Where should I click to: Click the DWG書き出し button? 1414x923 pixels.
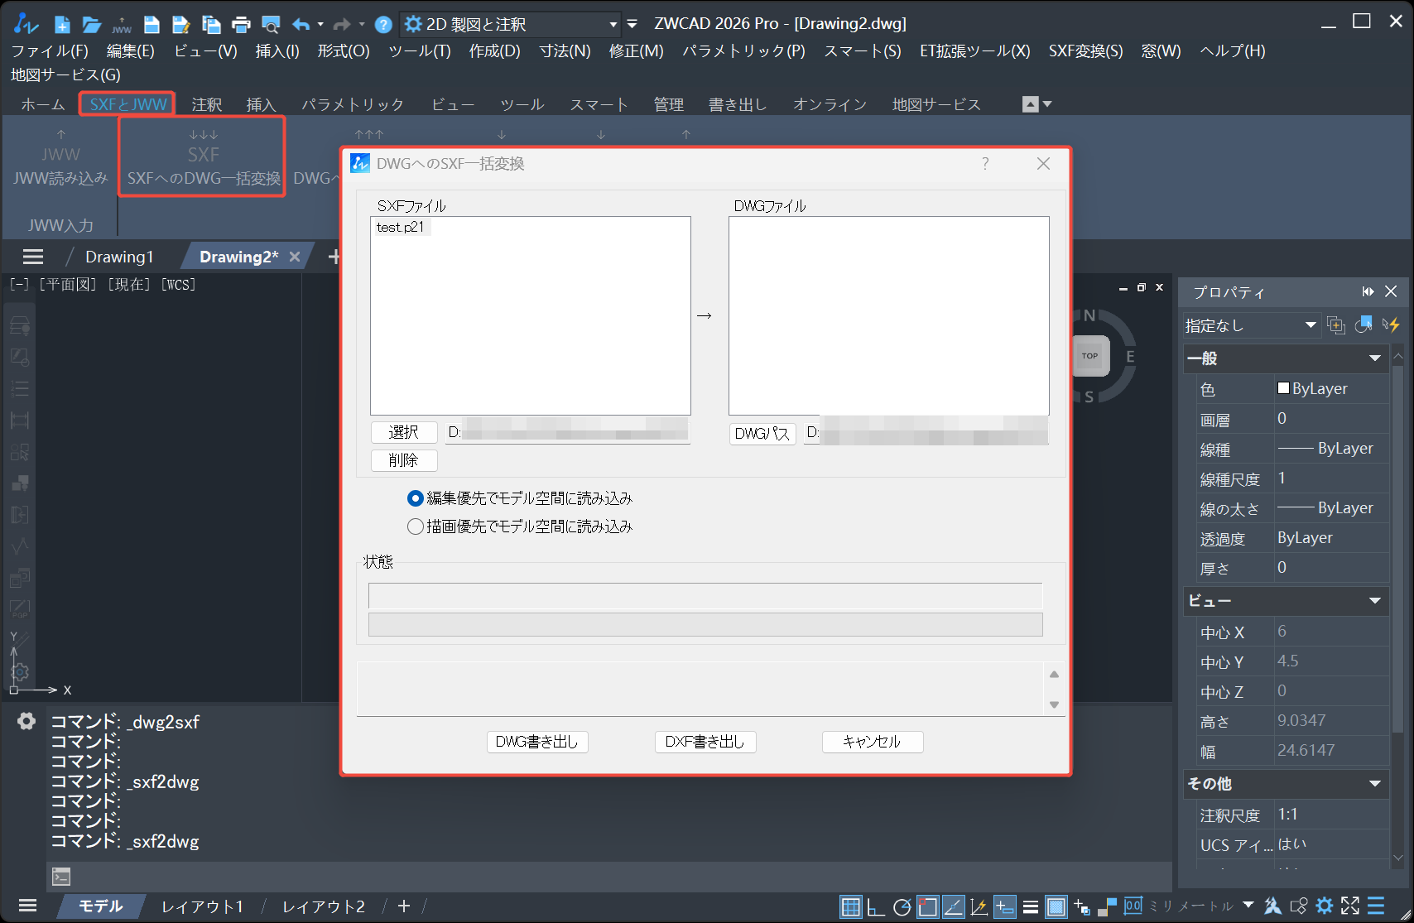537,742
